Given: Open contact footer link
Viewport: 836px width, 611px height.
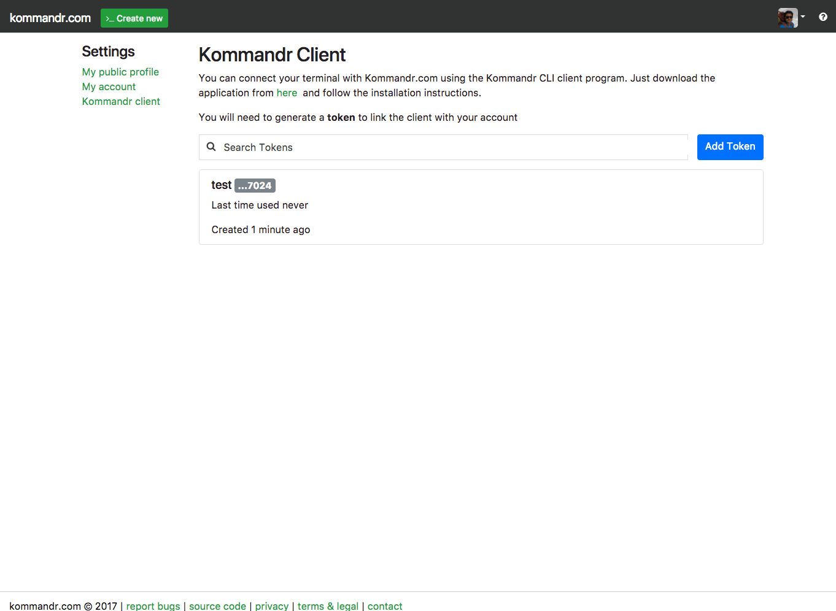Looking at the screenshot, I should click(x=385, y=606).
